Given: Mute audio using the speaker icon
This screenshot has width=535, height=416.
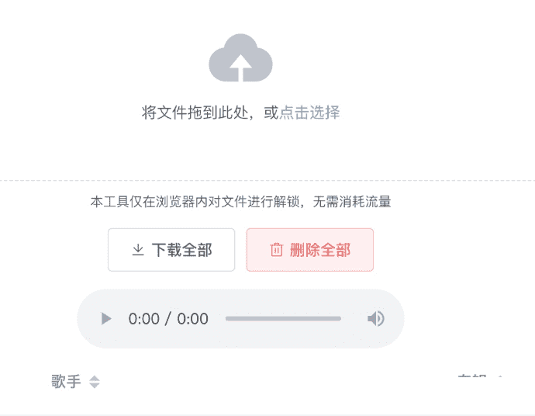Looking at the screenshot, I should (x=375, y=319).
